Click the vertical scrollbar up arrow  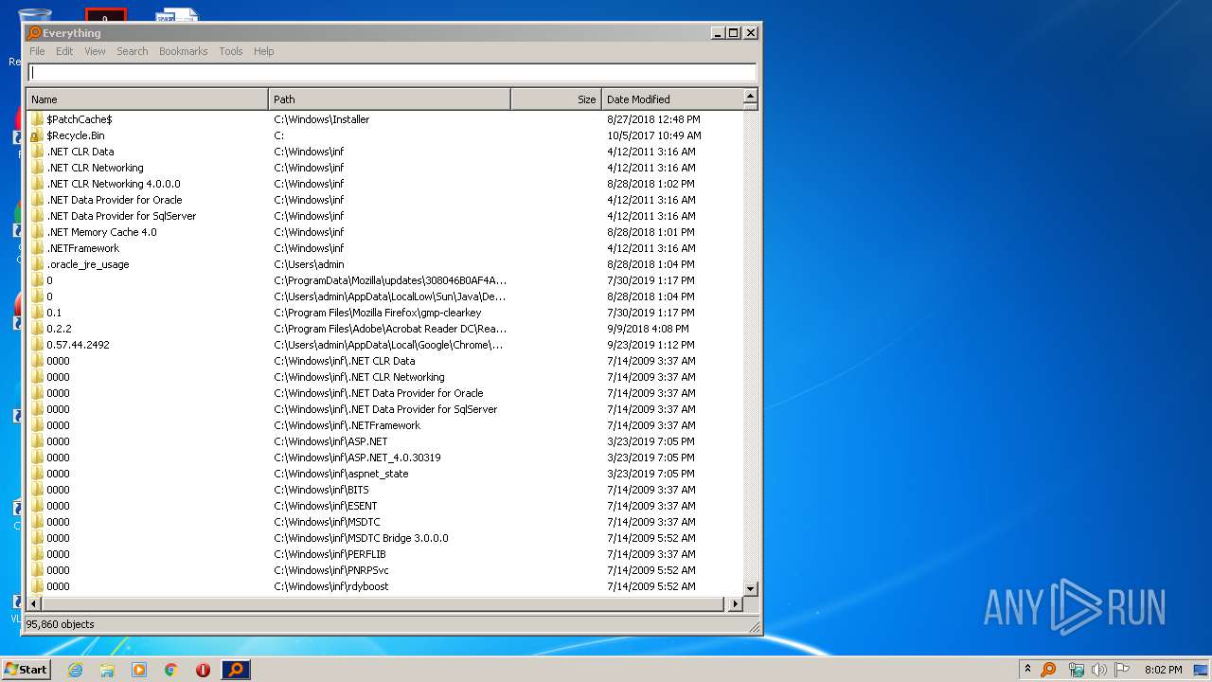point(750,97)
